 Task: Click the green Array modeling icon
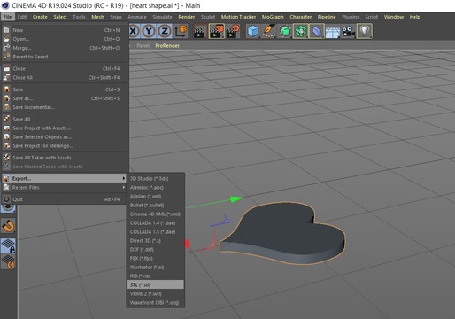[301, 31]
